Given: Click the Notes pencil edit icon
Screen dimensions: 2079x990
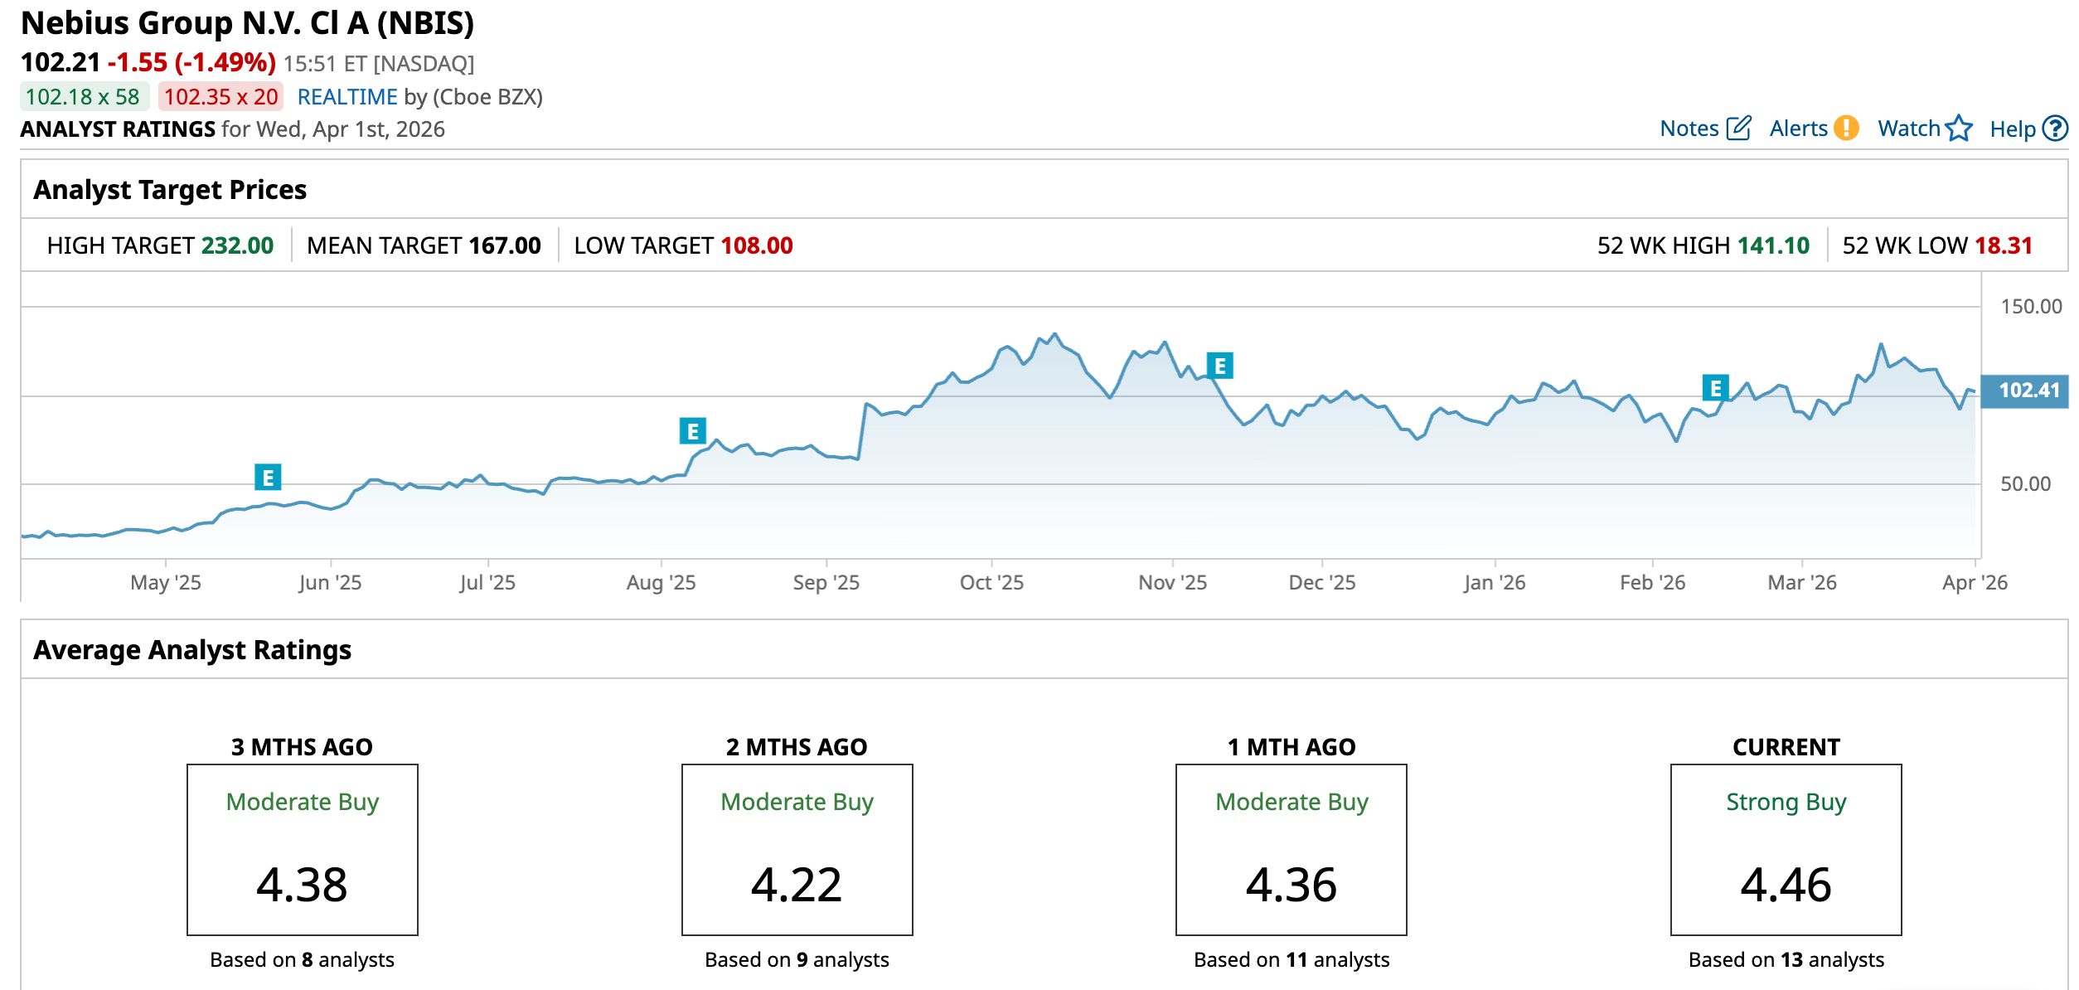Looking at the screenshot, I should (x=1738, y=129).
